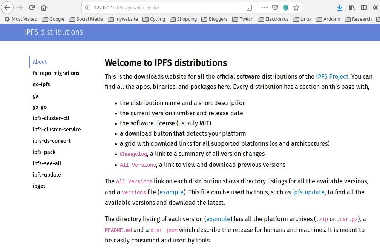Click README.md code text
Viewport: 380px width, 250px height.
click(x=118, y=230)
